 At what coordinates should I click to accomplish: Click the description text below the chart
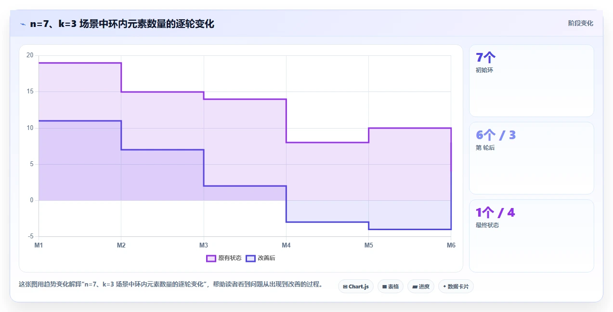[x=170, y=285]
